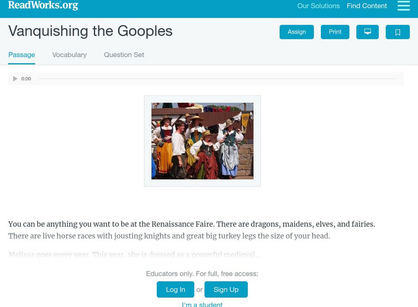
Task: Switch to the Vocabulary tab
Action: [69, 55]
